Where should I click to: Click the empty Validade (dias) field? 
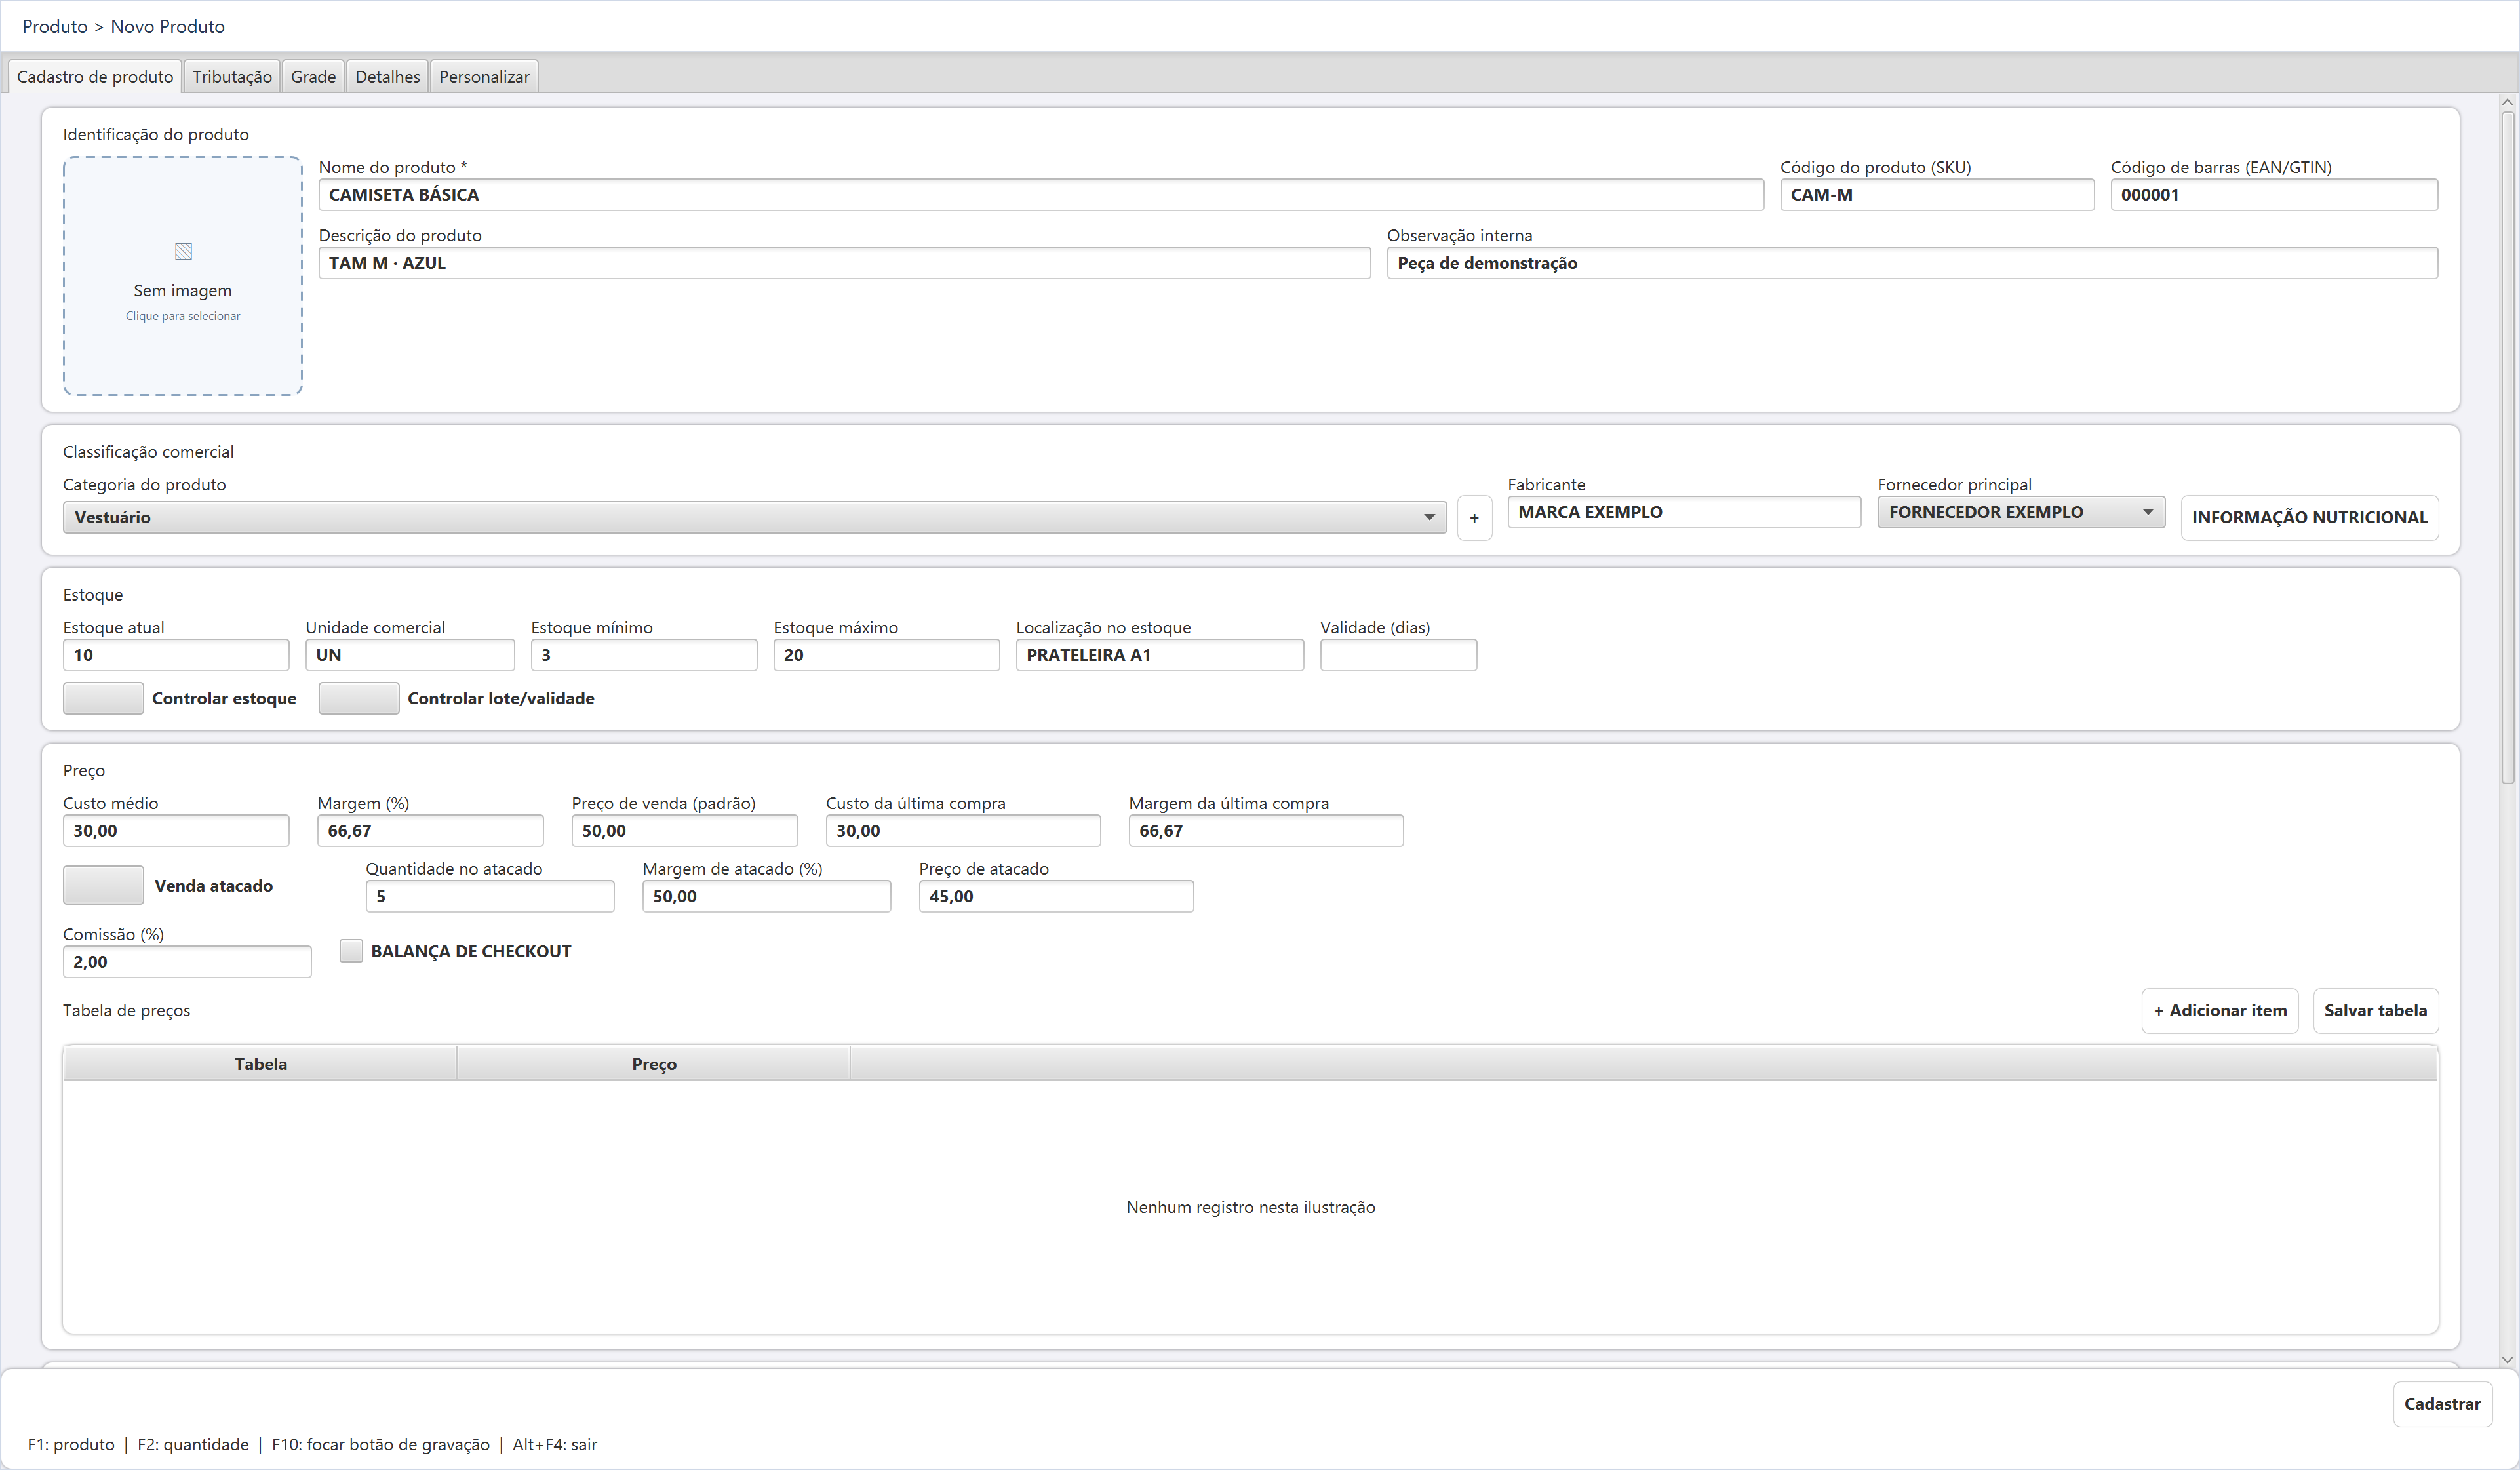click(1398, 655)
